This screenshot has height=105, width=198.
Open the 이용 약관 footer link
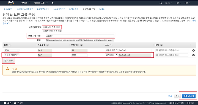pyautogui.click(x=190, y=103)
